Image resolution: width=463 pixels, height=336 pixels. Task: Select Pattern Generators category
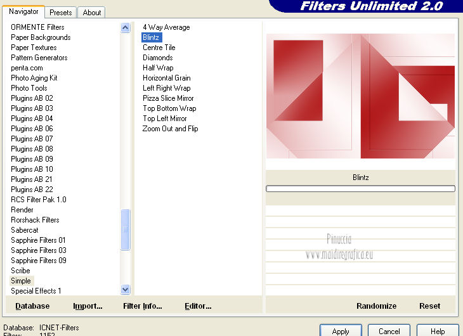tap(39, 58)
